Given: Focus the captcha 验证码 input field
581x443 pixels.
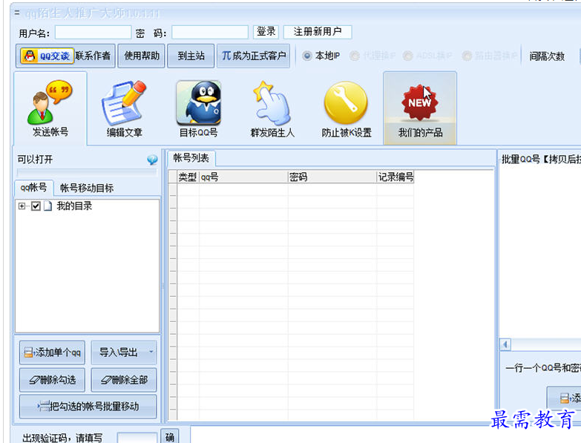Looking at the screenshot, I should coord(137,438).
